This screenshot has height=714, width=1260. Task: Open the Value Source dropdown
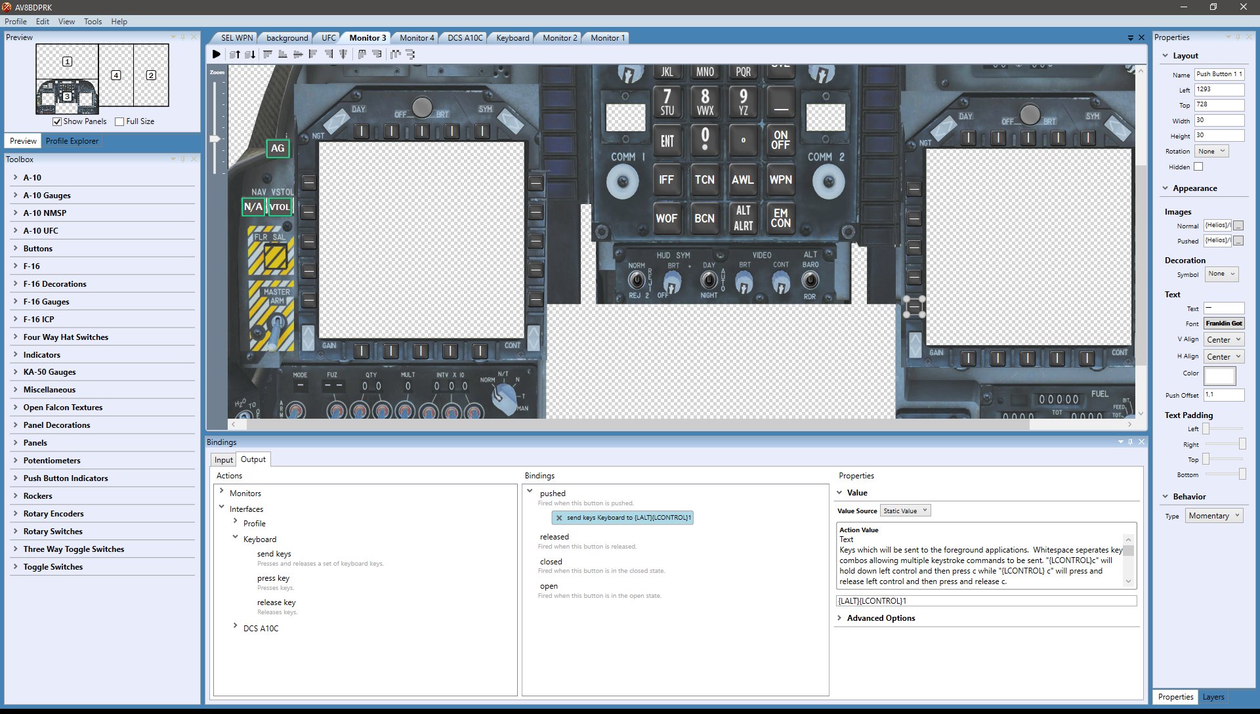click(x=906, y=511)
